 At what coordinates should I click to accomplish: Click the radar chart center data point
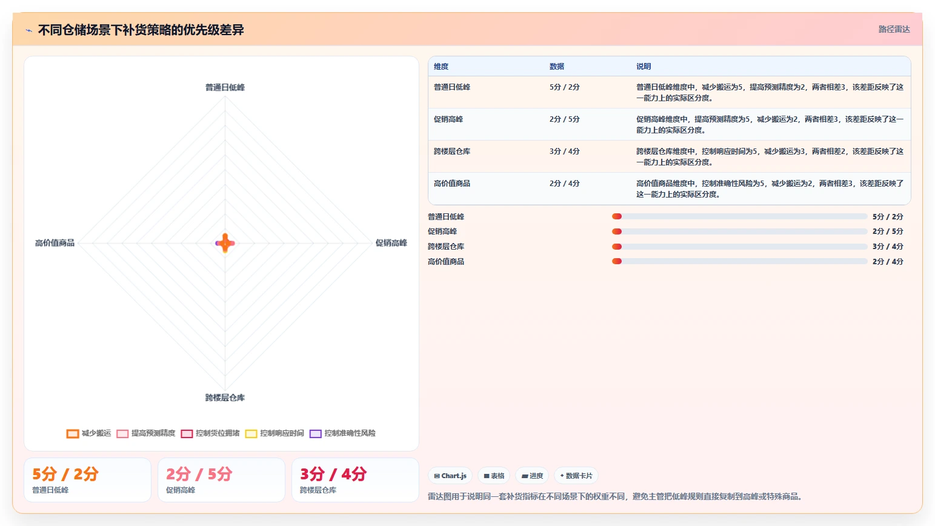click(225, 243)
